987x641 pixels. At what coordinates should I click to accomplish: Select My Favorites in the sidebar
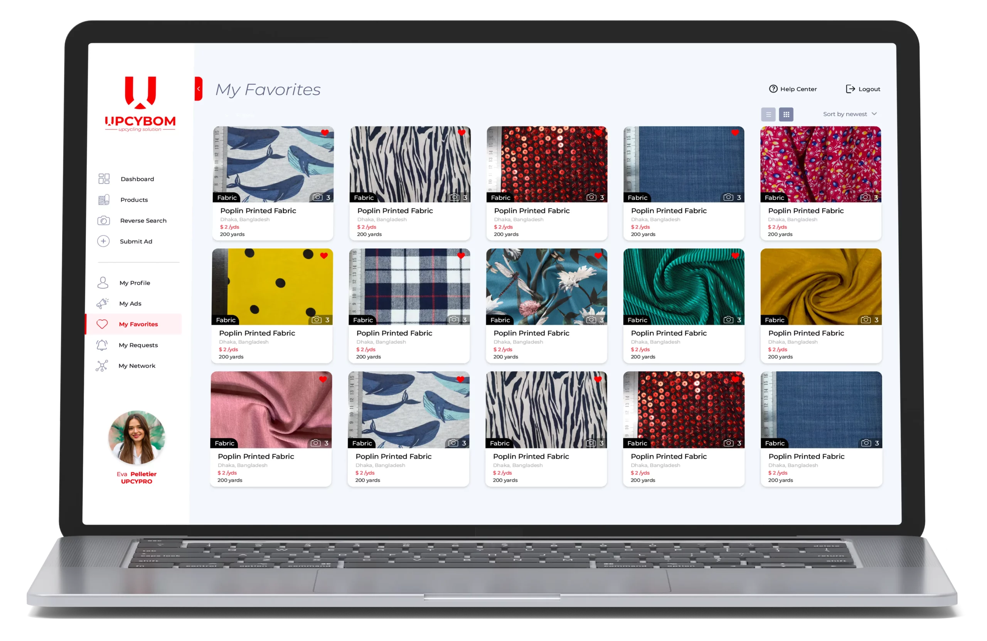tap(138, 324)
